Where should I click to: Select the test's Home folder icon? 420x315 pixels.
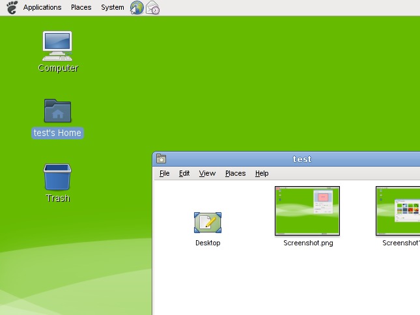[57, 111]
